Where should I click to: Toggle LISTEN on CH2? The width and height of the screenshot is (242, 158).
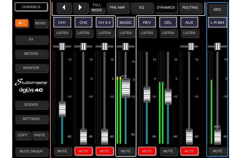(83, 33)
